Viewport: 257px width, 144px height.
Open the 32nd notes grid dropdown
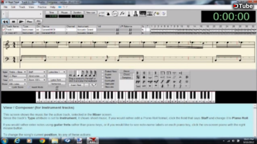coord(37,76)
